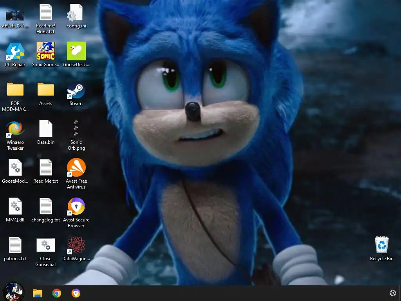Open the settings gear in taskbar tray
401x301 pixels.
click(392, 293)
